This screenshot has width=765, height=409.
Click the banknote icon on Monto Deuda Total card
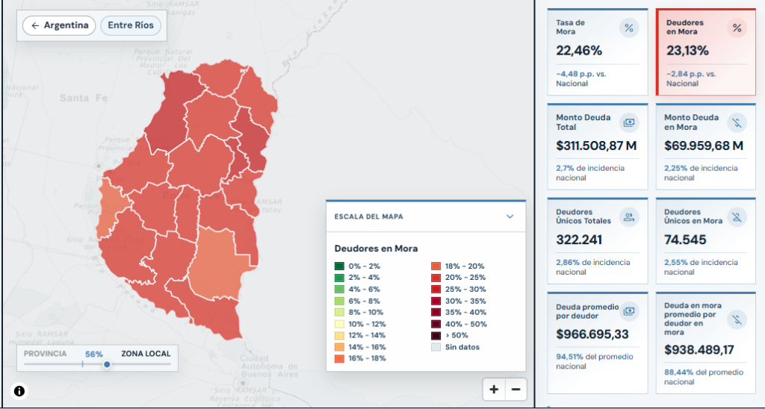click(x=629, y=122)
